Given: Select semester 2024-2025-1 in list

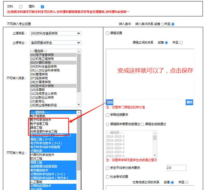Looking at the screenshot, I should pyautogui.click(x=129, y=140).
